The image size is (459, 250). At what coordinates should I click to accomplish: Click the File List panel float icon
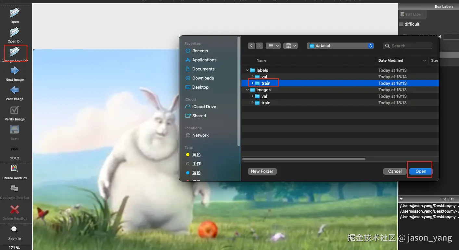click(x=401, y=199)
